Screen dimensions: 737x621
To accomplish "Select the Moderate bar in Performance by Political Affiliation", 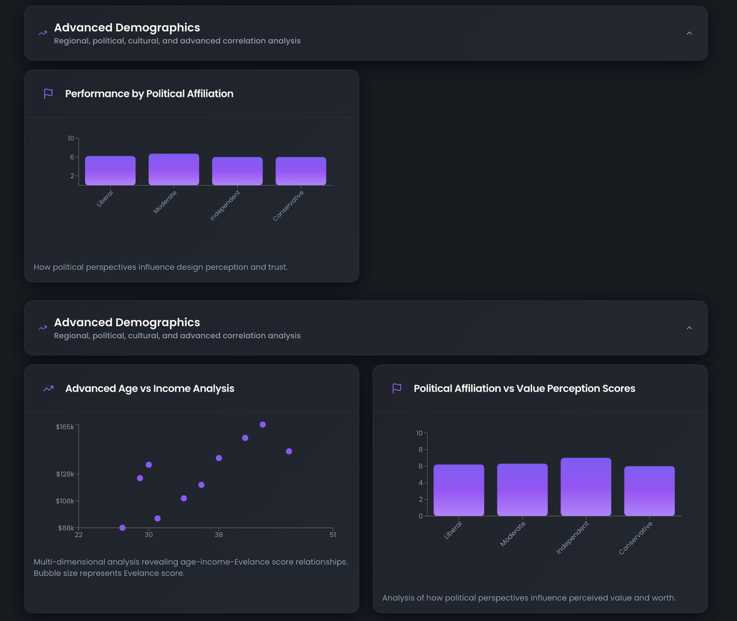I will click(174, 170).
